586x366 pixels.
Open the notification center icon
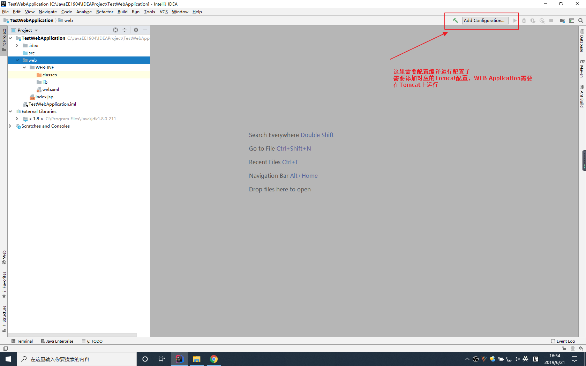(575, 359)
